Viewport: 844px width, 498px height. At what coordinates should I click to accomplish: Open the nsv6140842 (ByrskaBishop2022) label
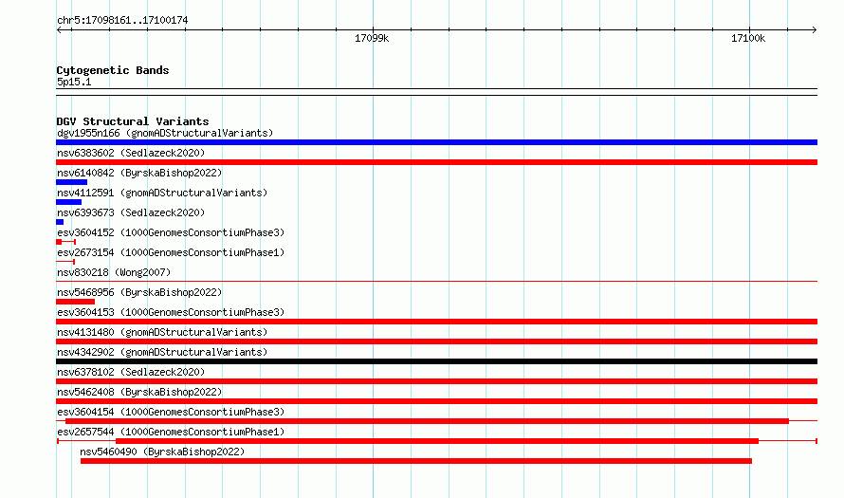[x=139, y=173]
